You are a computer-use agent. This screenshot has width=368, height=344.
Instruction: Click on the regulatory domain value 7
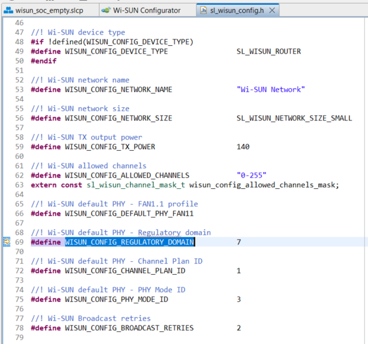coord(239,242)
